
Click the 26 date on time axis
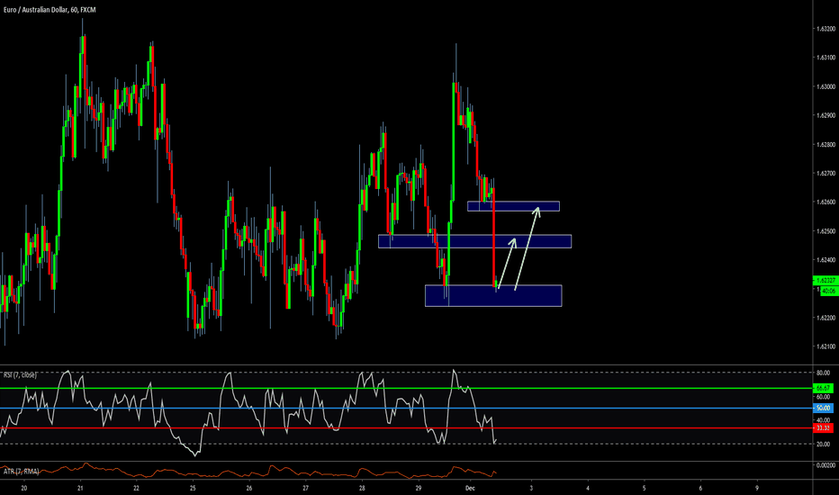249,488
